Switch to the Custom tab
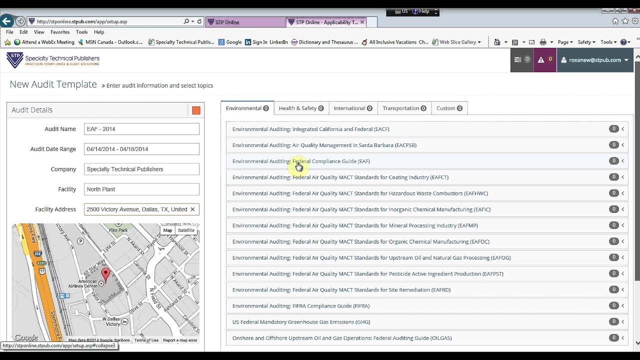The image size is (640, 360). coord(449,108)
